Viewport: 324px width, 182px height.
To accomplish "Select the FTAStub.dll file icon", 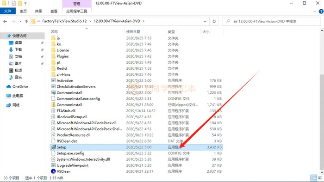I will pyautogui.click(x=53, y=111).
